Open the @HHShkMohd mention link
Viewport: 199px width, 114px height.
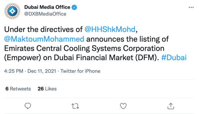click(x=110, y=29)
